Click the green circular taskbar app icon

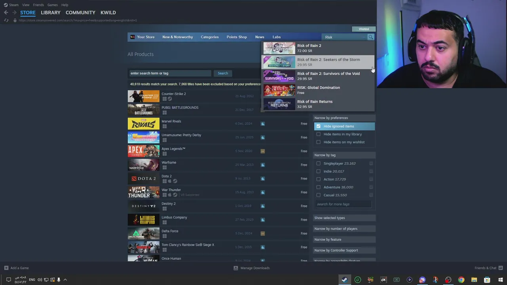point(358,280)
